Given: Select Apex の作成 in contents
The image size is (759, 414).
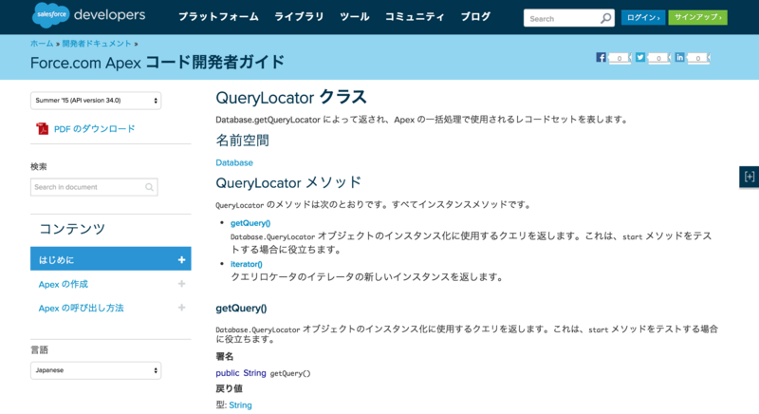Looking at the screenshot, I should (64, 284).
